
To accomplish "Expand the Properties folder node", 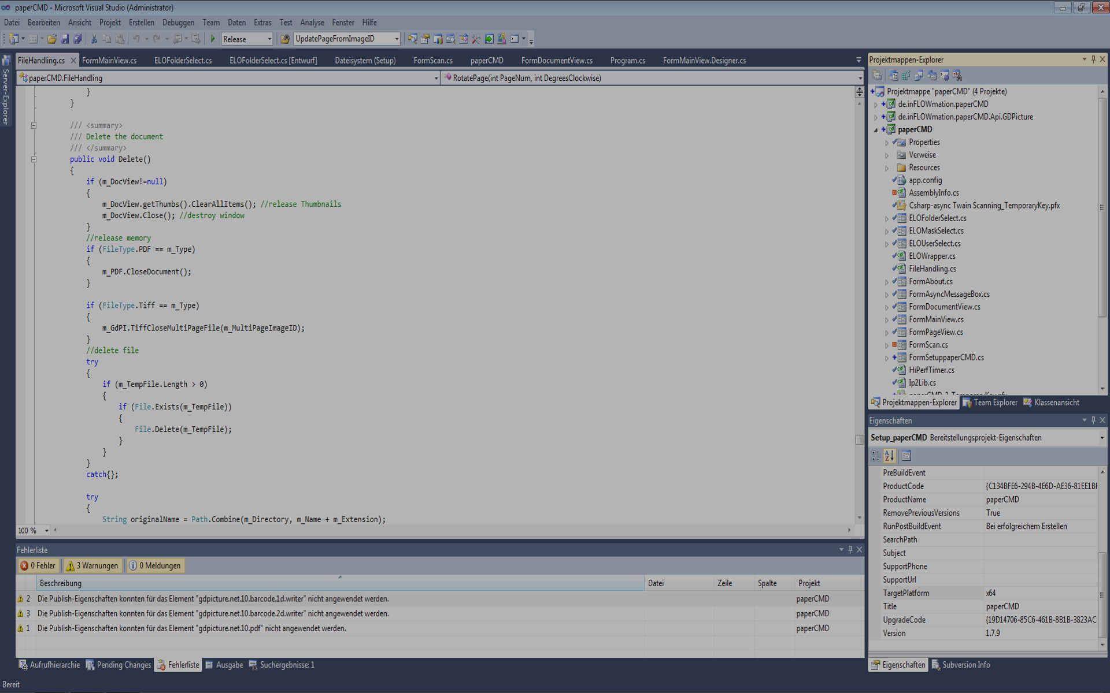I will click(887, 143).
